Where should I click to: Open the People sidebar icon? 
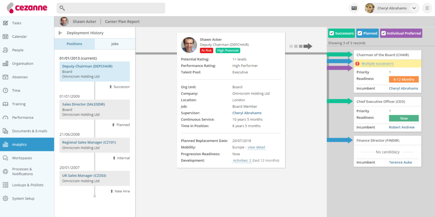(5, 50)
